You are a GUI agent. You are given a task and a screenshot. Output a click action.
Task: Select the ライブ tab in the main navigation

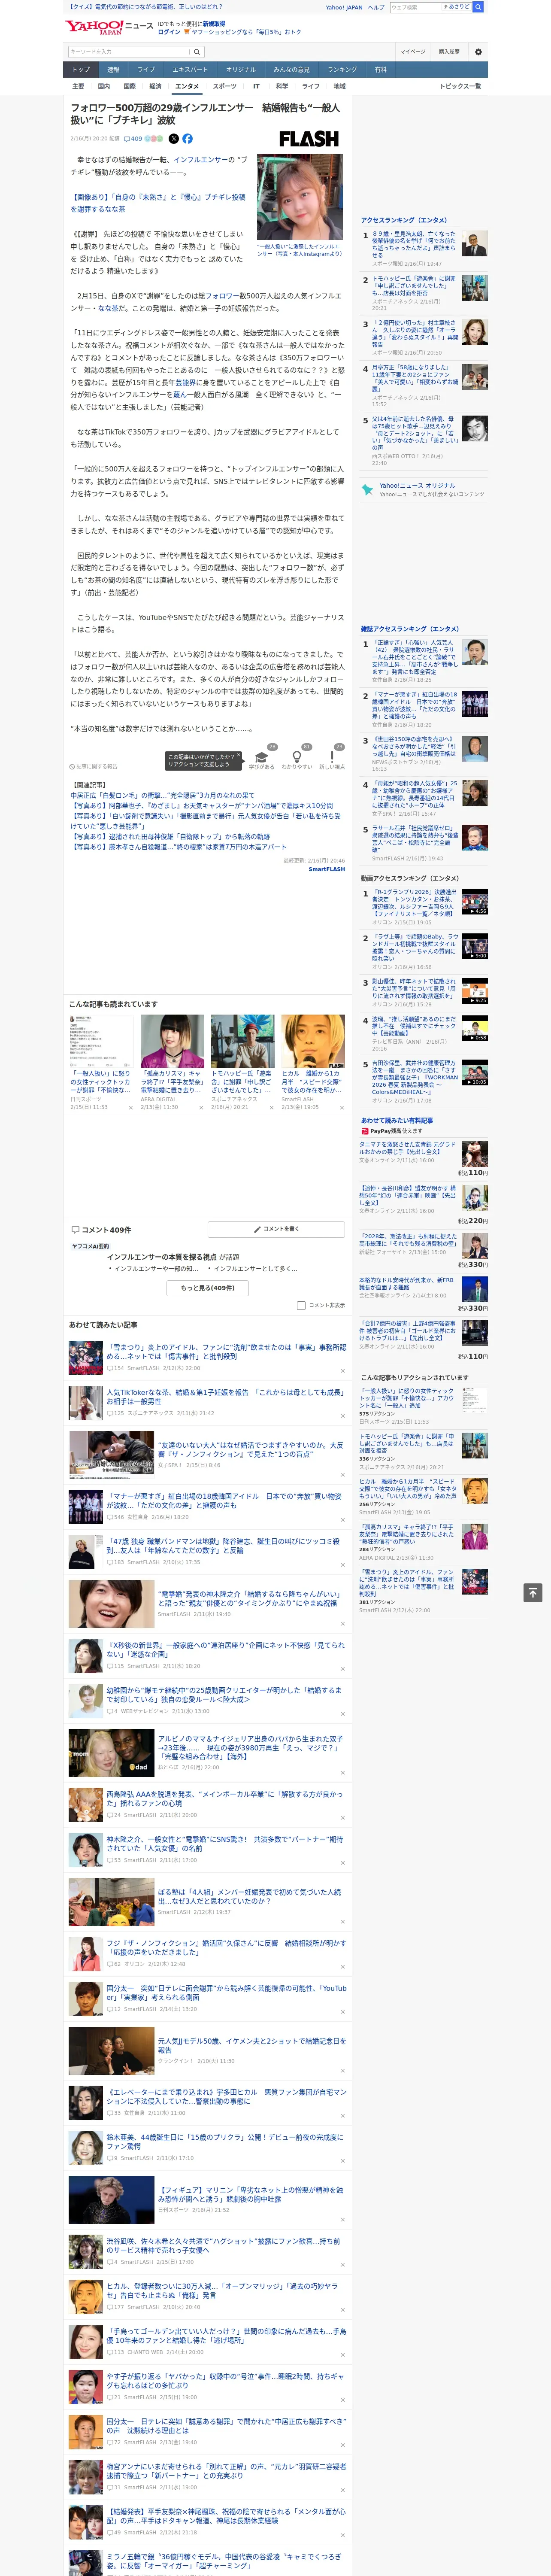pos(146,70)
